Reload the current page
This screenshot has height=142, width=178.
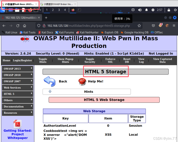(18, 26)
